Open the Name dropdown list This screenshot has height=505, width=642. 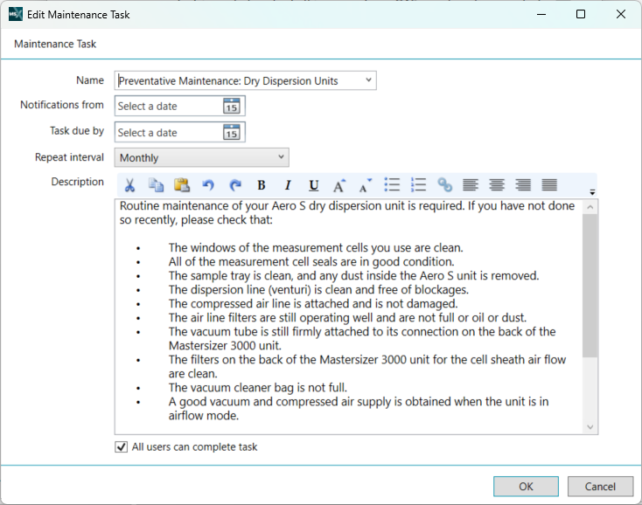tap(368, 80)
